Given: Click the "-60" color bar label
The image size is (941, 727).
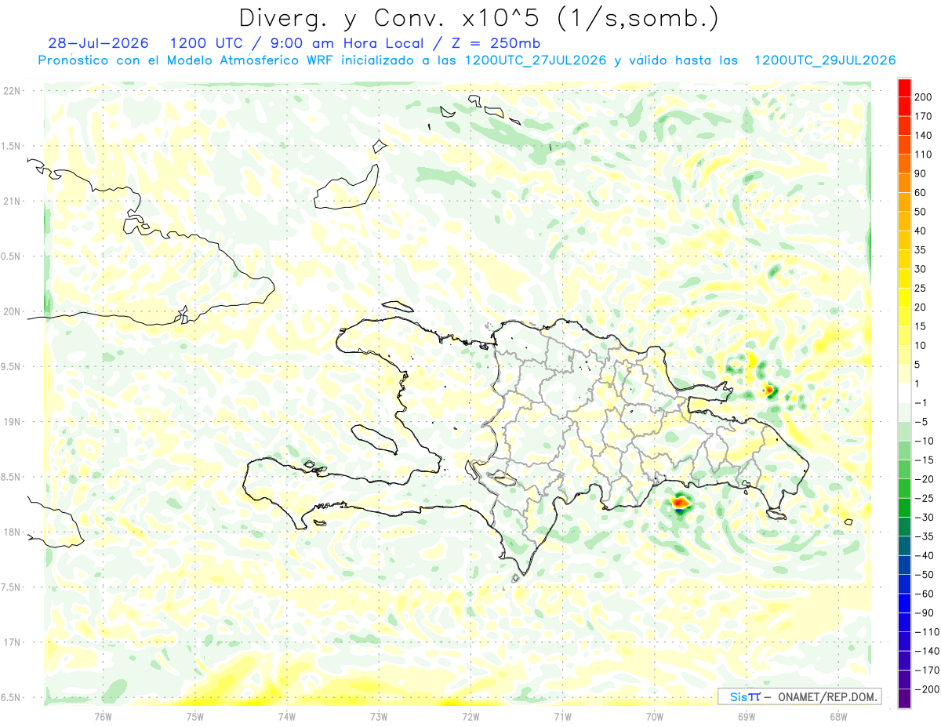Looking at the screenshot, I should click(x=923, y=594).
